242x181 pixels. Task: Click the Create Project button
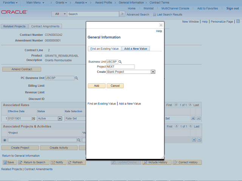pyautogui.click(x=20, y=148)
